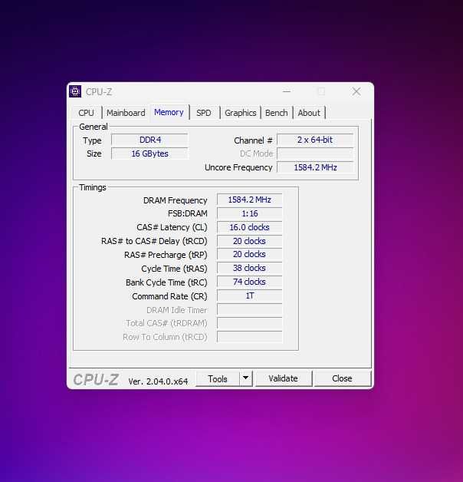The height and width of the screenshot is (482, 463).
Task: Select the Memory tab
Action: [169, 112]
